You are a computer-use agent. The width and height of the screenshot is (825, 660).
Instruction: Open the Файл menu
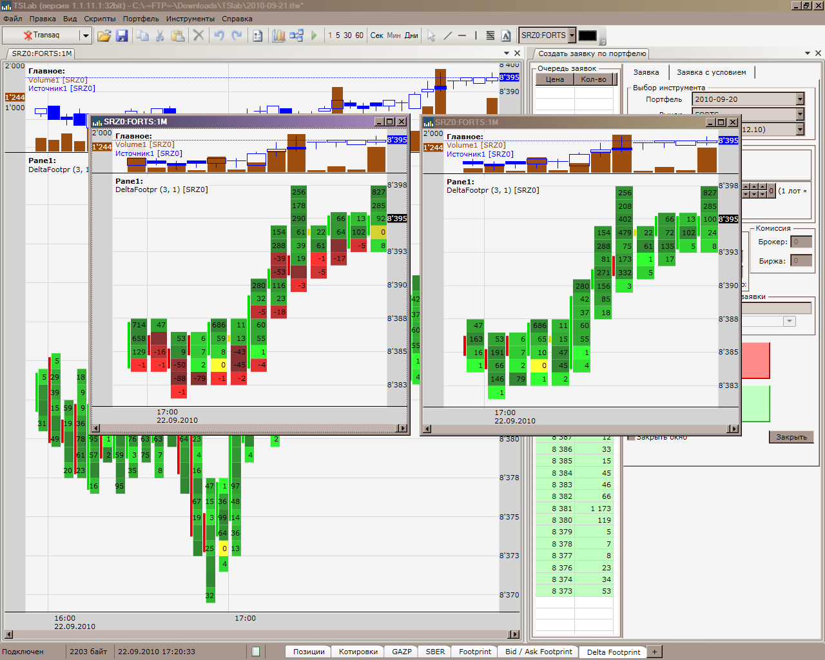coord(13,19)
